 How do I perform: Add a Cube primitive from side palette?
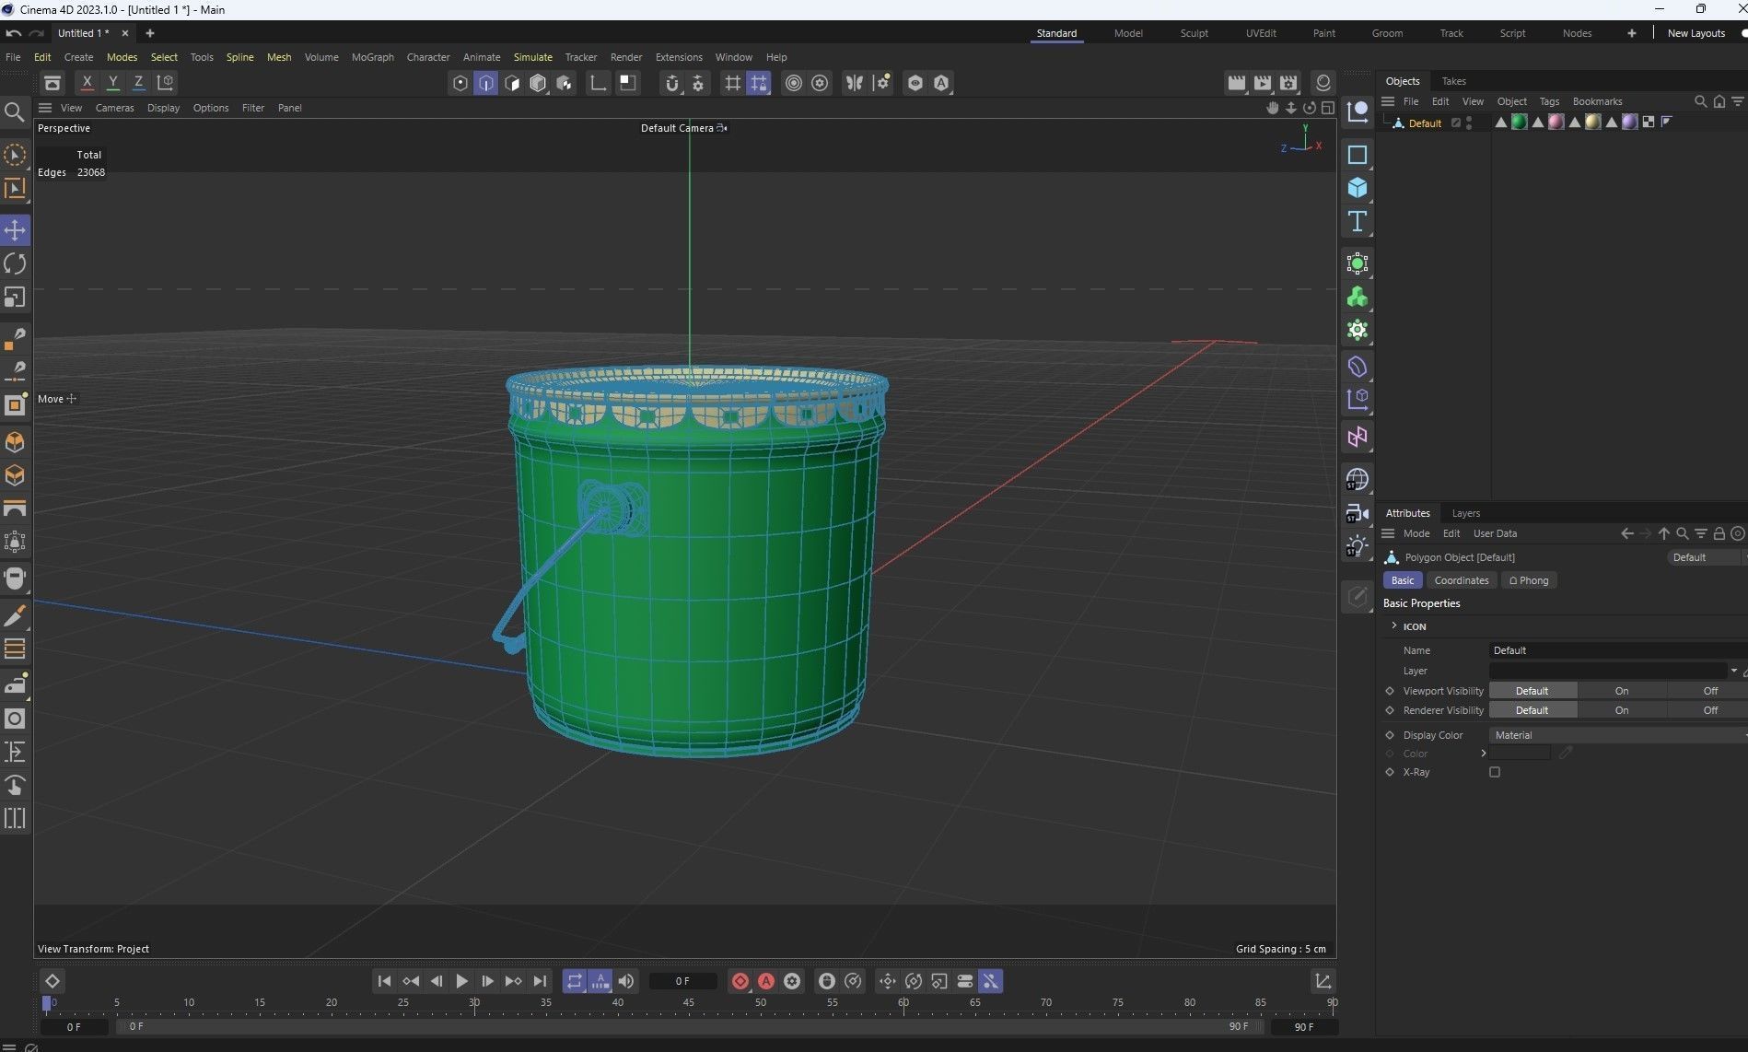pos(1358,188)
